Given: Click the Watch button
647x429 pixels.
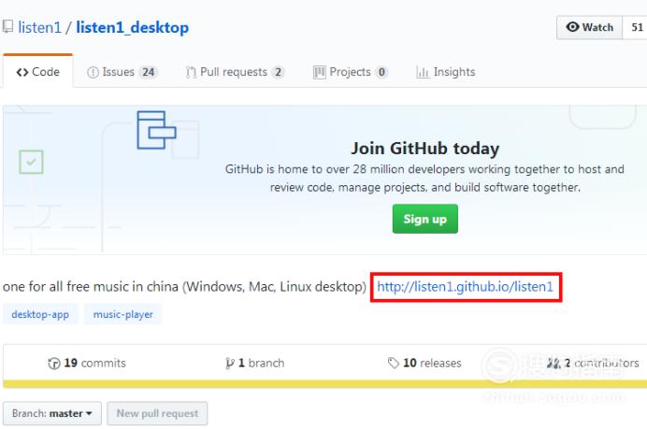Looking at the screenshot, I should click(589, 27).
